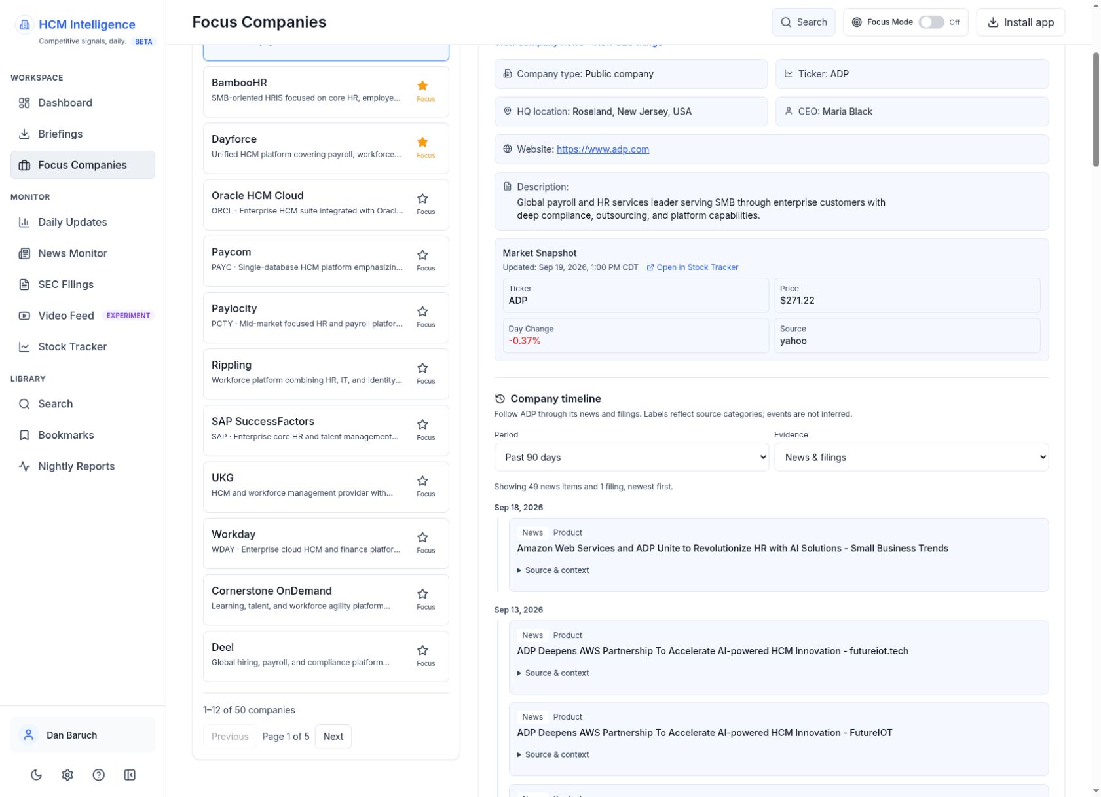This screenshot has width=1101, height=797.
Task: Select the BambooHR company card
Action: click(326, 92)
